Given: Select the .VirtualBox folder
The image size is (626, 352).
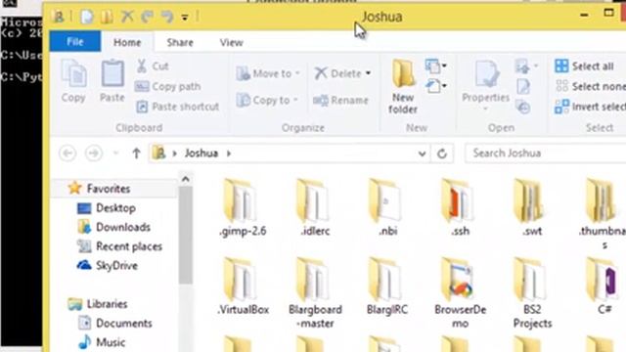Looking at the screenshot, I should coord(243,286).
